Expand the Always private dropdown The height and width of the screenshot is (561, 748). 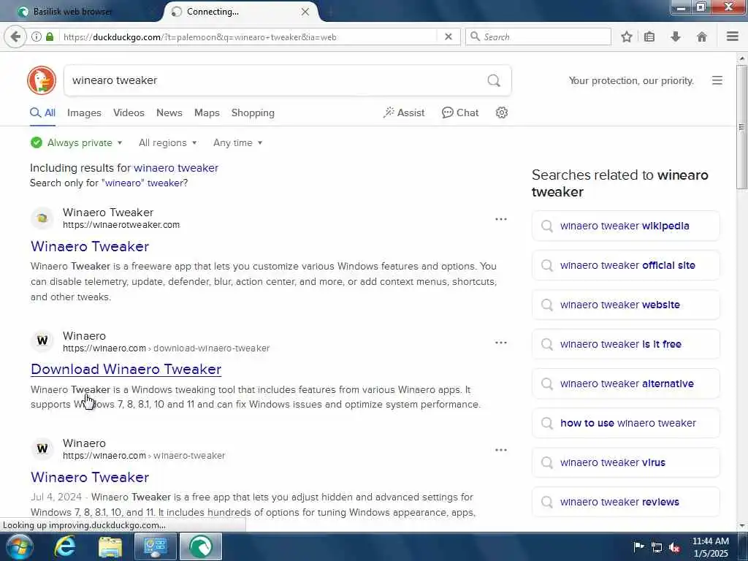pyautogui.click(x=76, y=142)
